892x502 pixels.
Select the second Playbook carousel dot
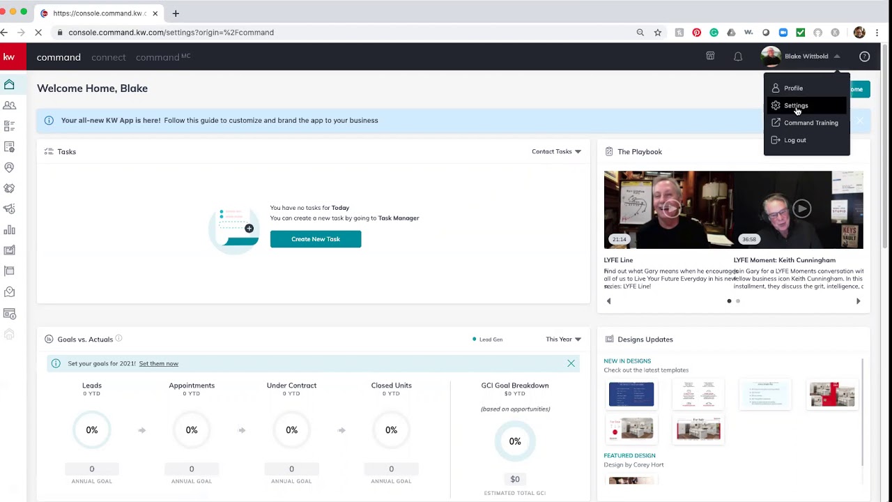click(x=738, y=301)
